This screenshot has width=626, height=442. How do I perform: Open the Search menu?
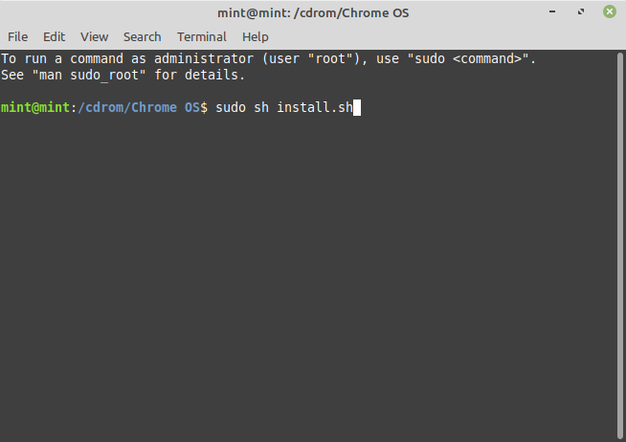point(142,36)
